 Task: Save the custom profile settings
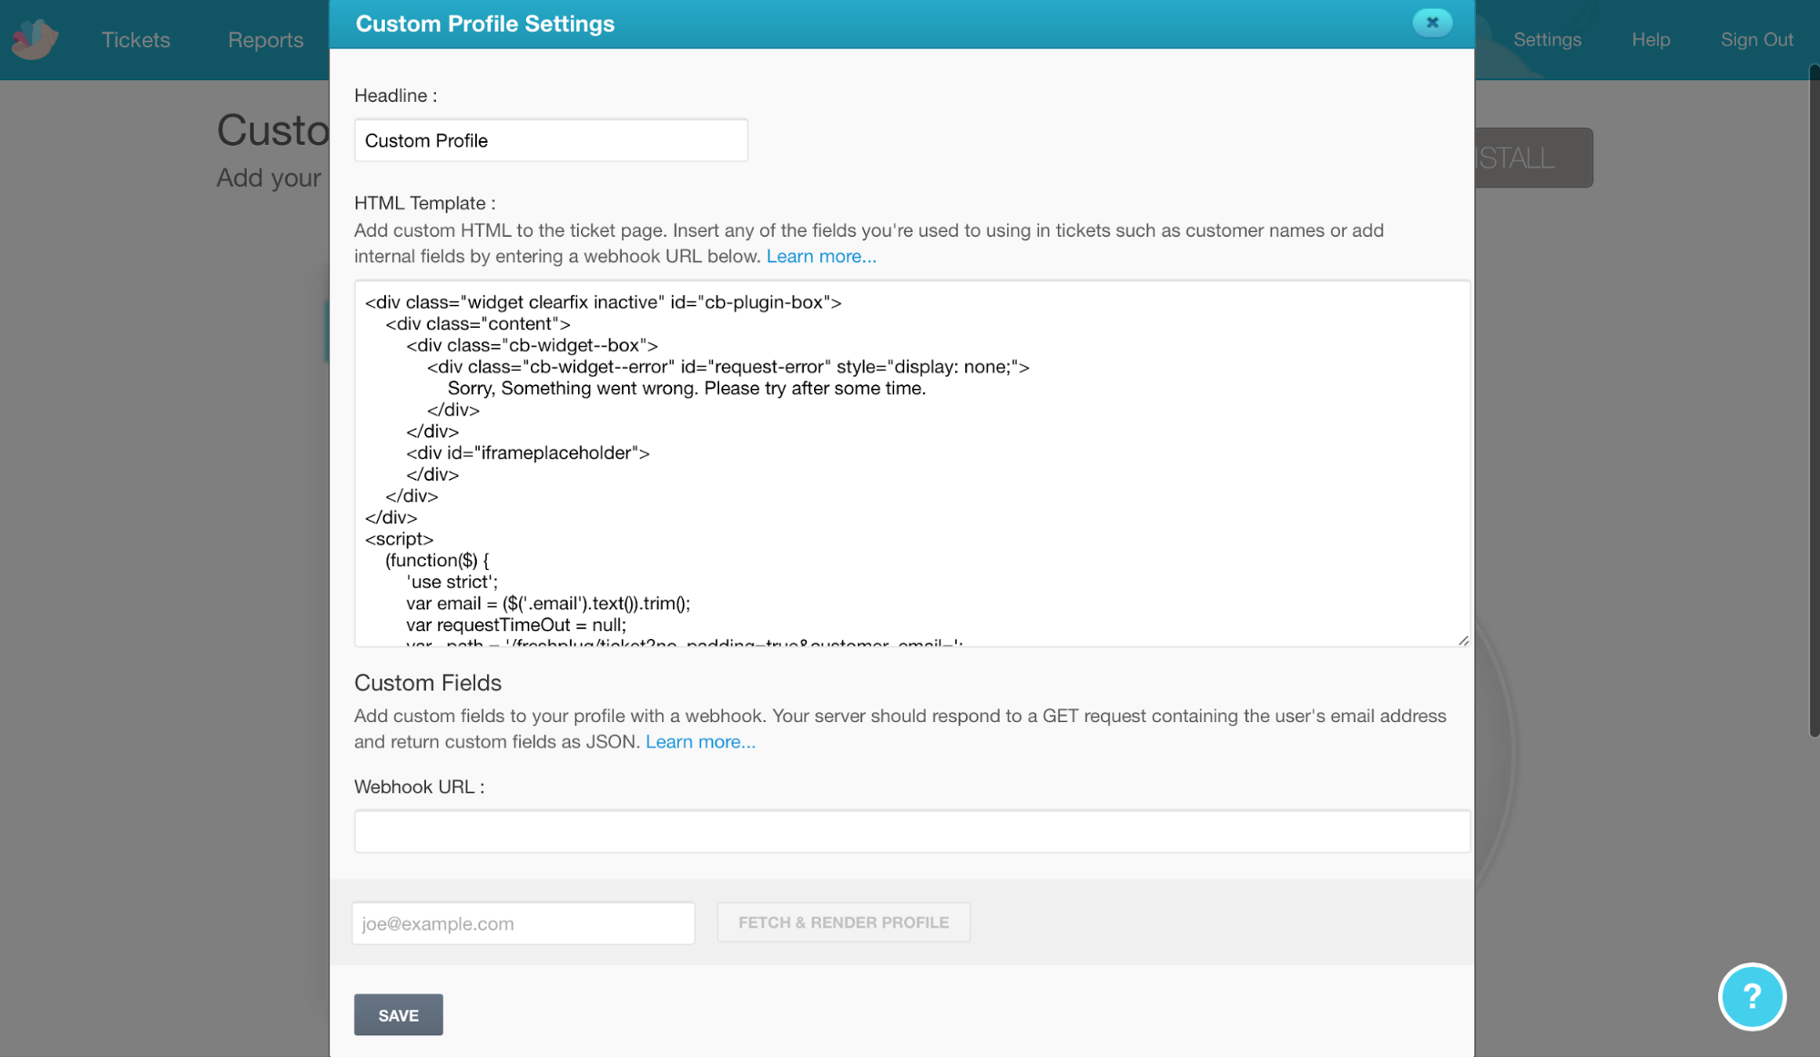coord(399,1015)
